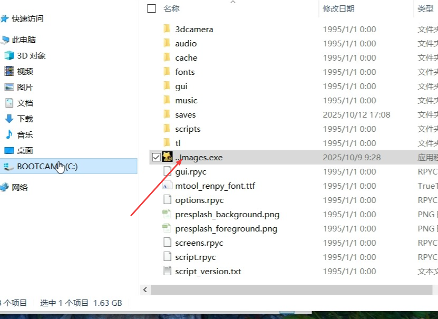Click the 网络 network icon
The width and height of the screenshot is (438, 319).
[x=5, y=187]
